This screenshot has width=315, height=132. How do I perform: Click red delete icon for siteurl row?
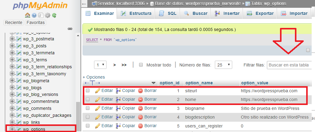[x=141, y=91]
